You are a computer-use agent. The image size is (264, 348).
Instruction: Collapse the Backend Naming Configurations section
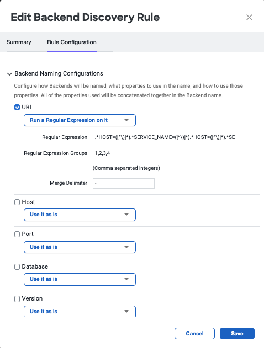(x=9, y=74)
